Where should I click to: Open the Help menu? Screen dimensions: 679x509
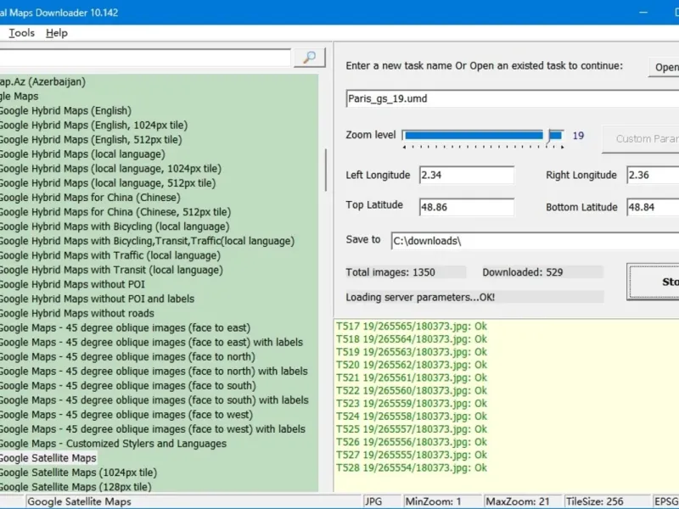pyautogui.click(x=57, y=33)
